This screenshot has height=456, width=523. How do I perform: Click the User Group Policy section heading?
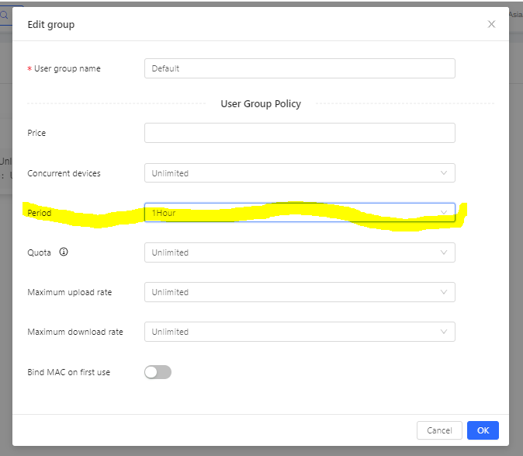tap(261, 103)
